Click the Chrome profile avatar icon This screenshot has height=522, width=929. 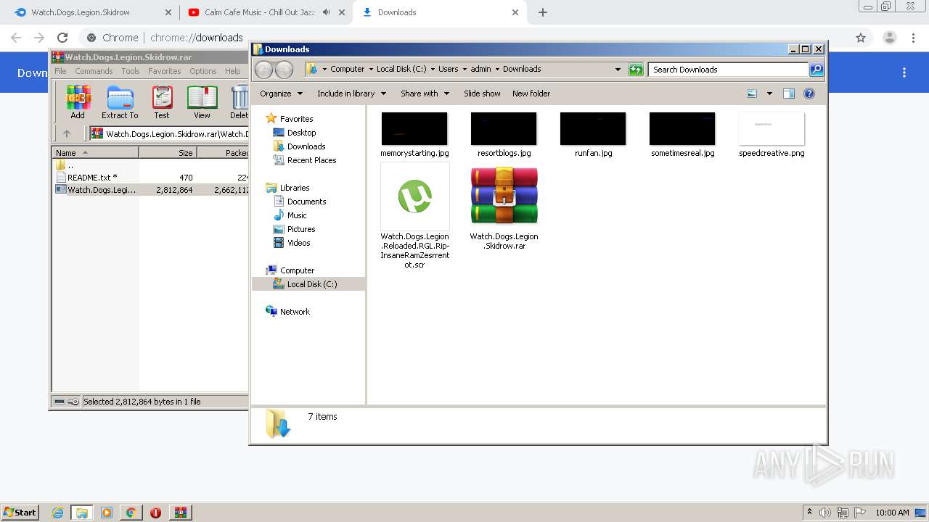tap(890, 38)
